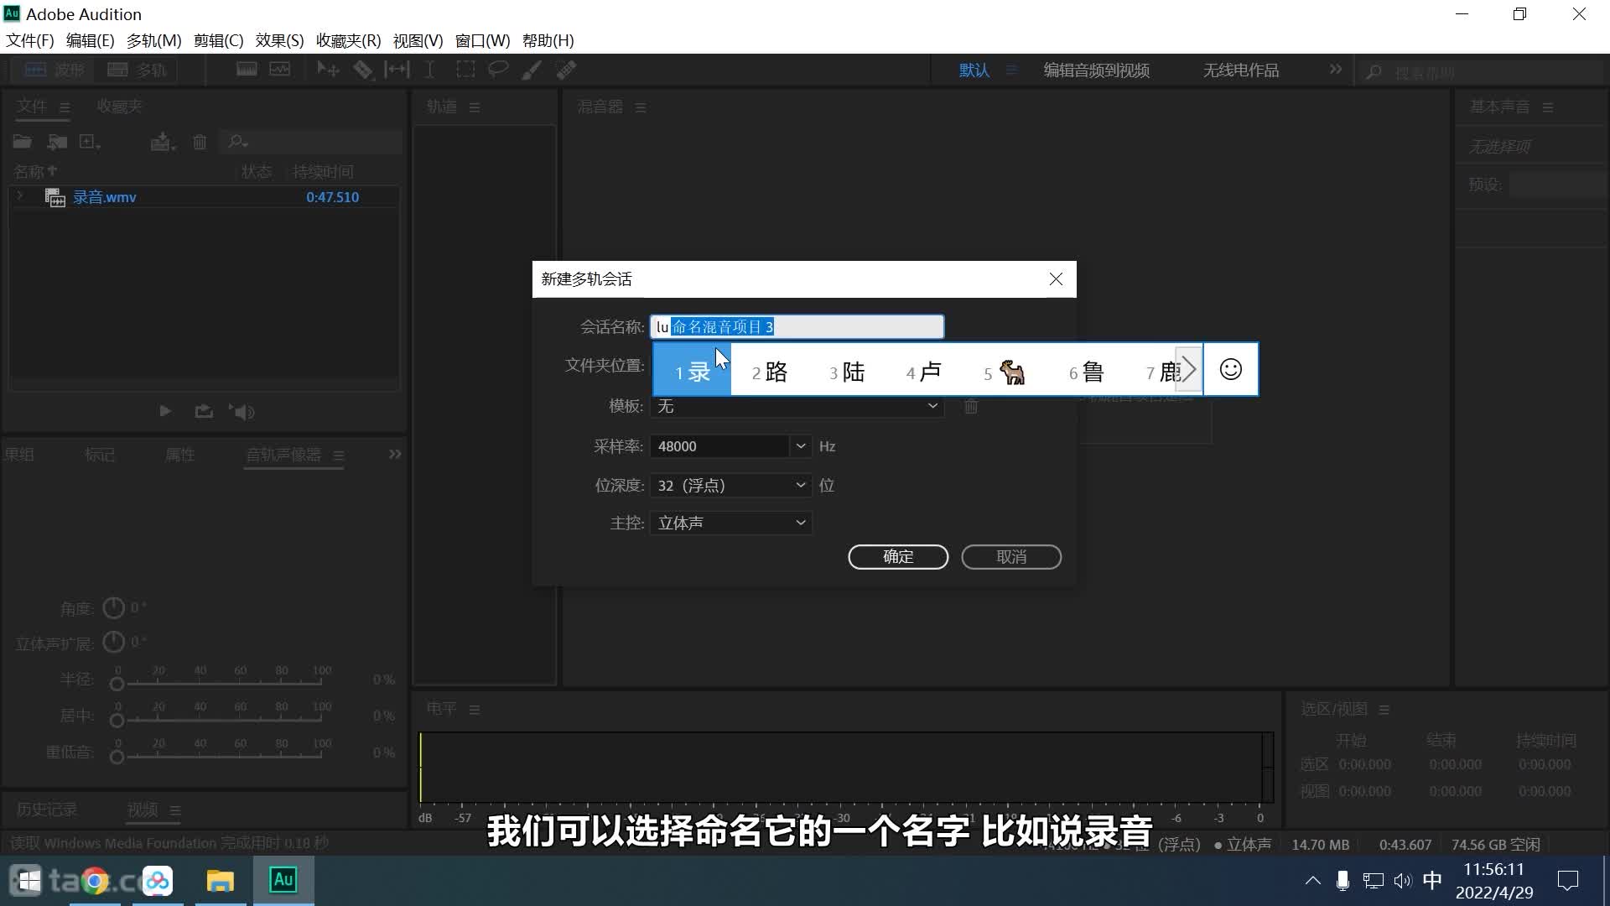The width and height of the screenshot is (1610, 906).
Task: Select the 默认 workspace
Action: click(x=974, y=70)
